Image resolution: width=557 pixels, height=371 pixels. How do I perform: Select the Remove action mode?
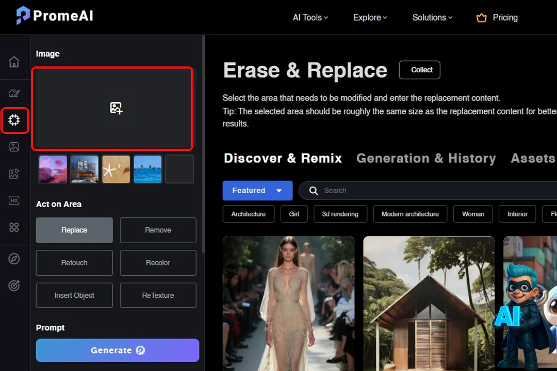click(x=158, y=230)
